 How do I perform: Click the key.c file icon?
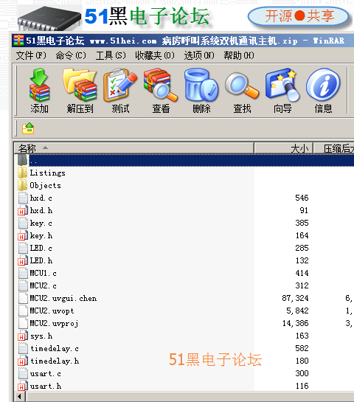[x=23, y=223]
